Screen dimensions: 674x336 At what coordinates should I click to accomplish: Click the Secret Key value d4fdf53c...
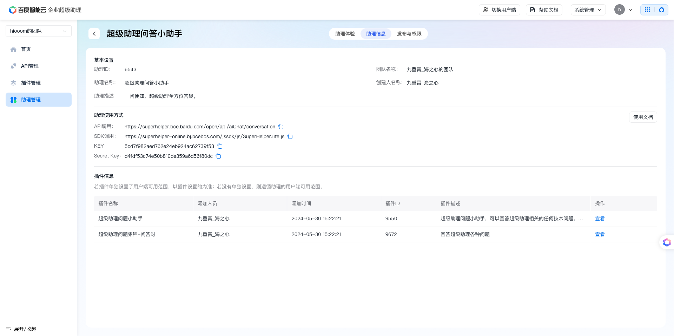pyautogui.click(x=168, y=156)
